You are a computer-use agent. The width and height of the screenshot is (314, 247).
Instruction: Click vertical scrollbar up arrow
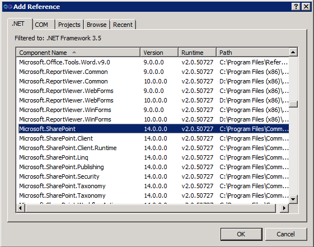(x=293, y=52)
